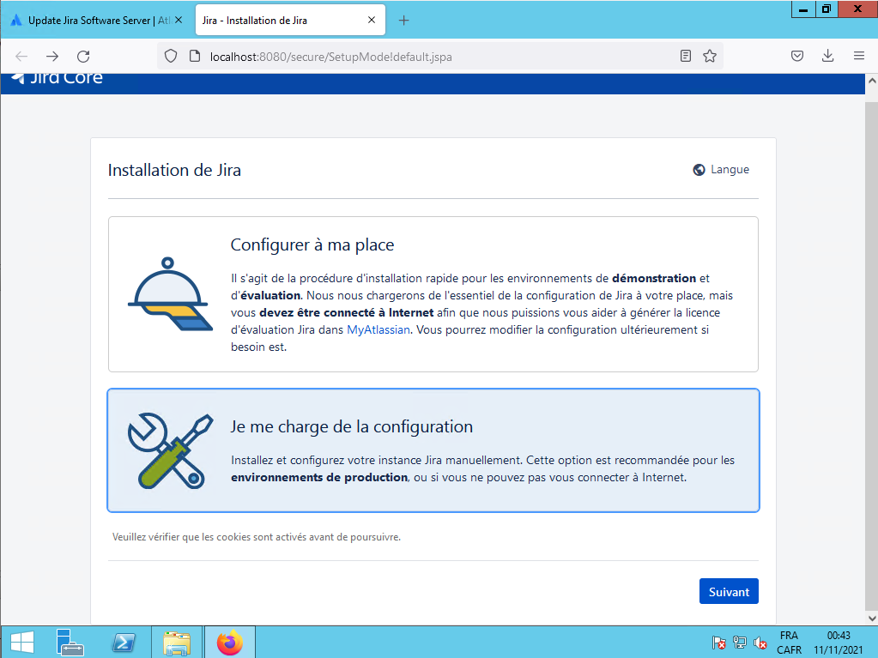This screenshot has width=878, height=658.
Task: Click the muted speaker tray icon
Action: pos(760,643)
